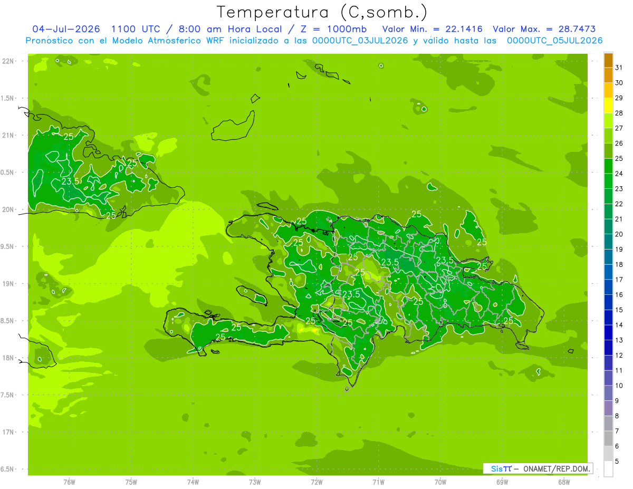Viewport: 633px width, 489px height.
Task: Click the 9.5N latitude axis label
Action: [7, 246]
